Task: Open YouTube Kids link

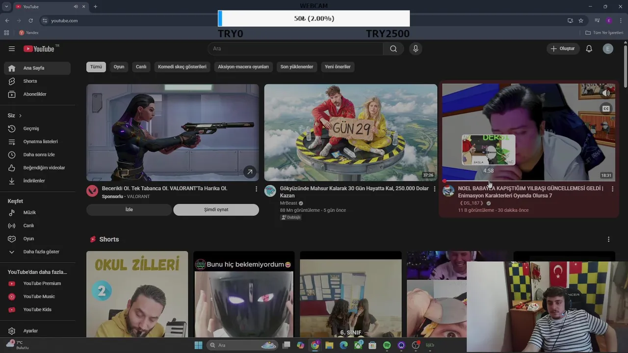Action: (x=37, y=309)
